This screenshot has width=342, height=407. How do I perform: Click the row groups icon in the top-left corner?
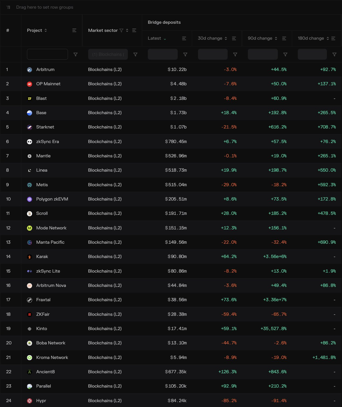point(8,7)
